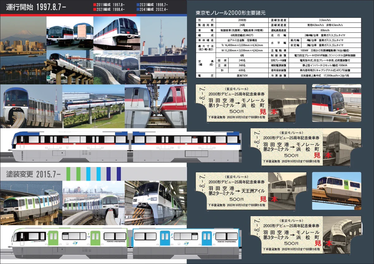
Task: Select the '2021編成 1998.4-' legend entry
Action: pos(109,10)
